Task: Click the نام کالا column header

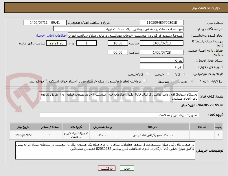Action: (x=153, y=127)
